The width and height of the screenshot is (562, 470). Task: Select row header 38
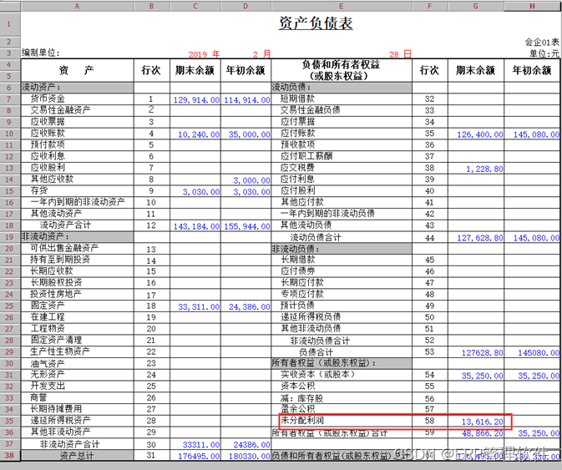[x=10, y=455]
